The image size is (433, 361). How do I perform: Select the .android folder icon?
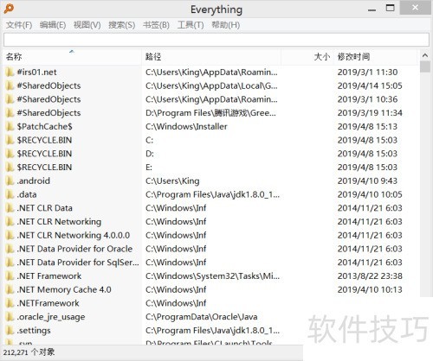[10, 180]
